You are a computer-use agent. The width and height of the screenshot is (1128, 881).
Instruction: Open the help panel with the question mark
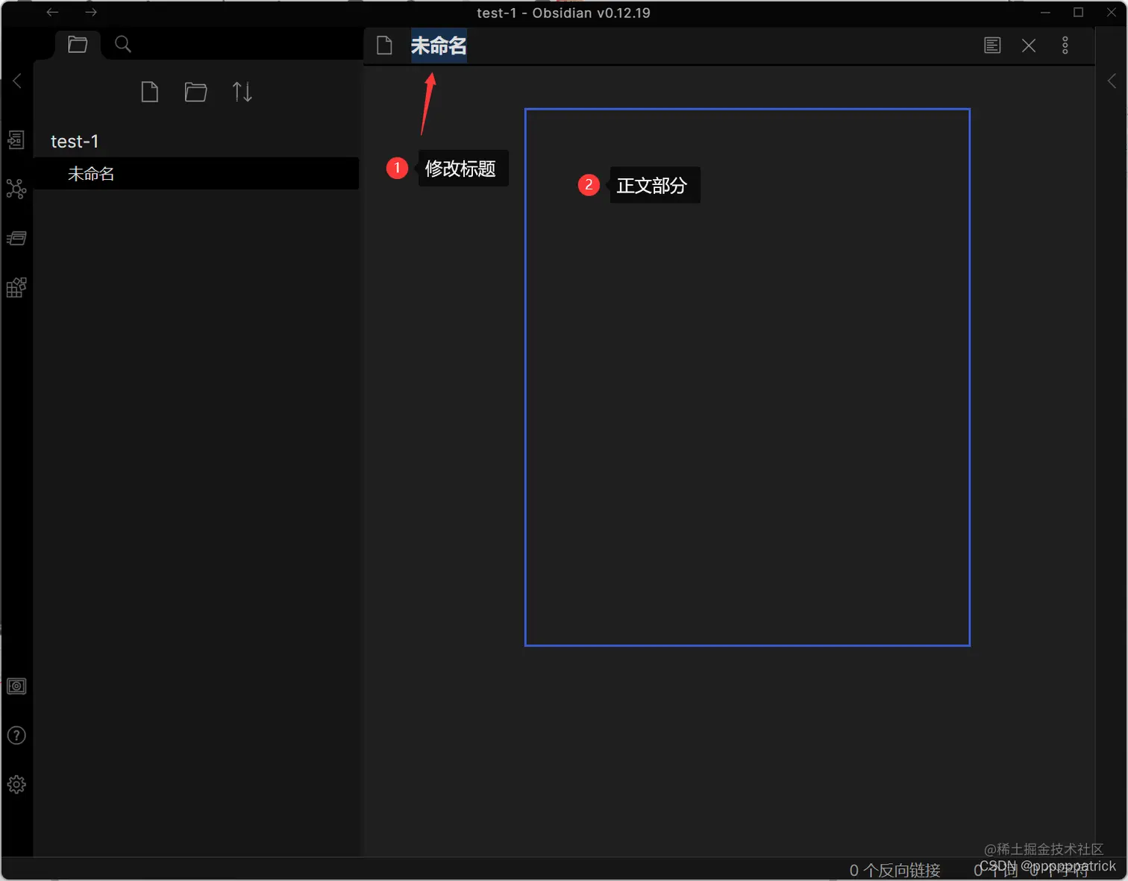16,735
